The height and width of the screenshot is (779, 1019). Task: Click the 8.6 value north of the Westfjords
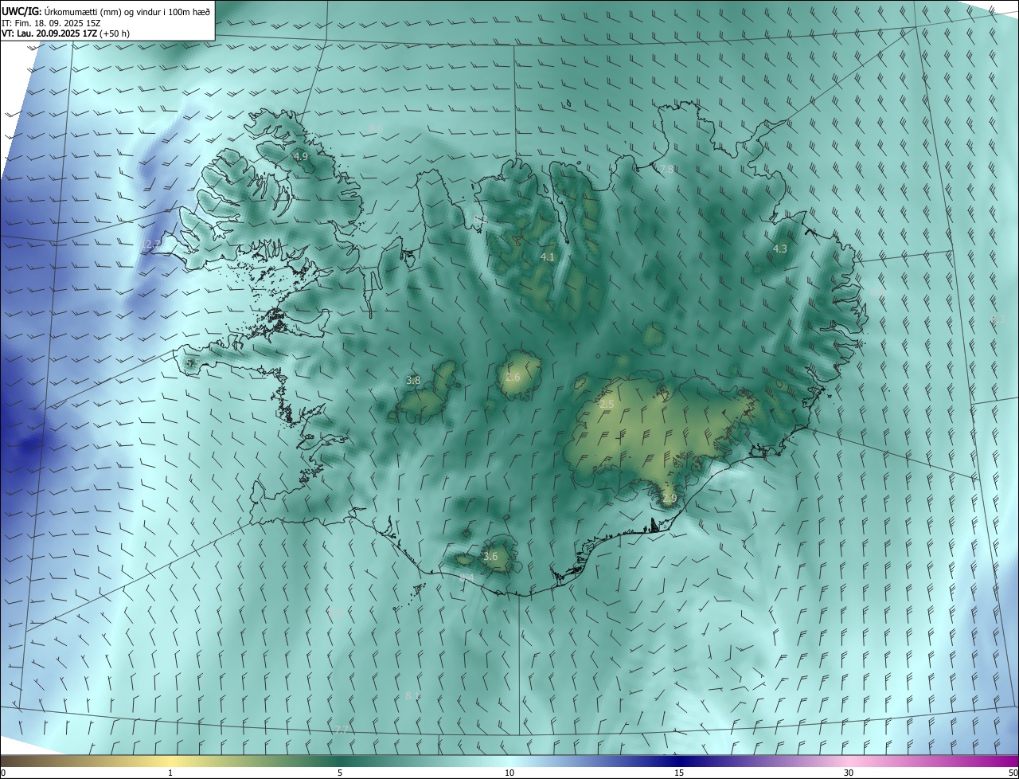coord(376,127)
